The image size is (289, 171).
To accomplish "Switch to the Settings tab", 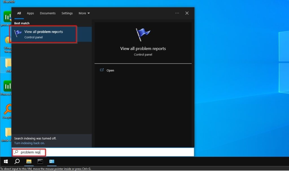I will click(x=67, y=13).
